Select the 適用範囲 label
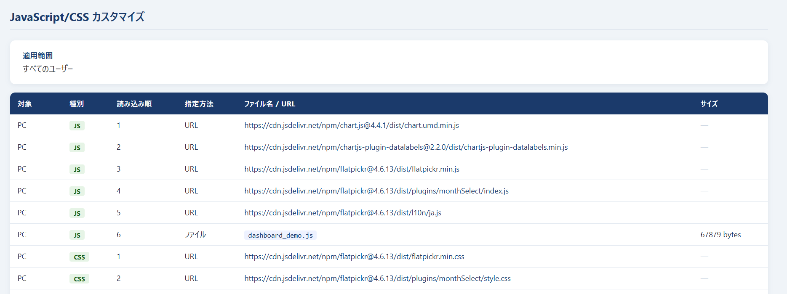 pos(37,56)
